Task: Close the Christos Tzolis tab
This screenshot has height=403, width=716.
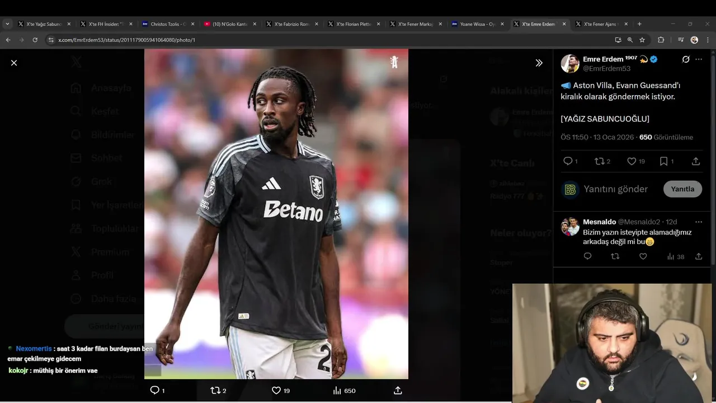Action: 192,24
